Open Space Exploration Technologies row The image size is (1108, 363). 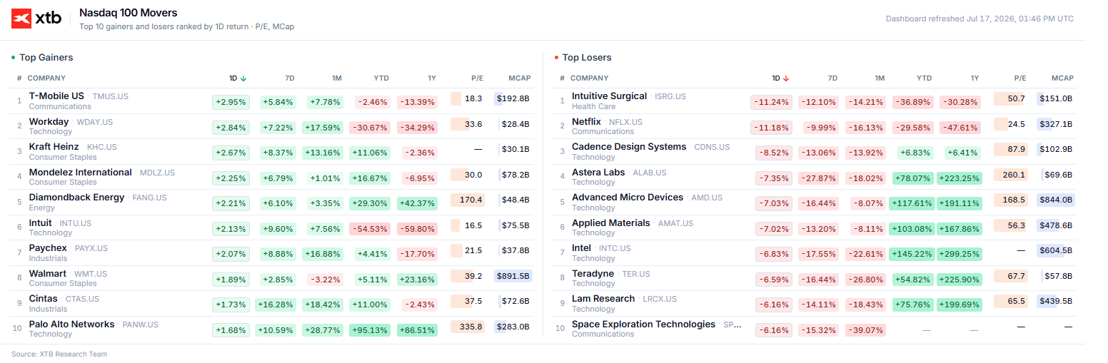point(814,329)
